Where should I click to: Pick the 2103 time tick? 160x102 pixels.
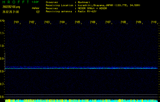(47, 22)
